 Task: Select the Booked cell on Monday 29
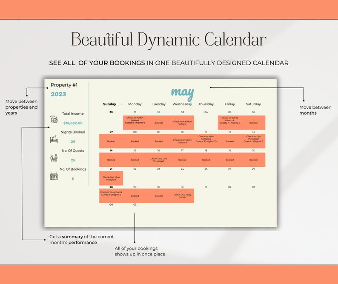click(135, 196)
